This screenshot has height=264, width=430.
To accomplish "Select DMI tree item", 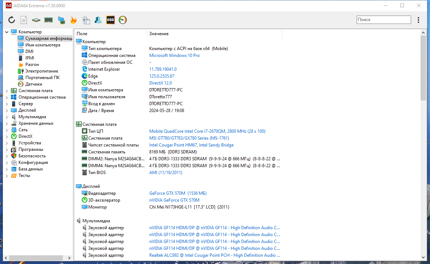I will tap(29, 51).
